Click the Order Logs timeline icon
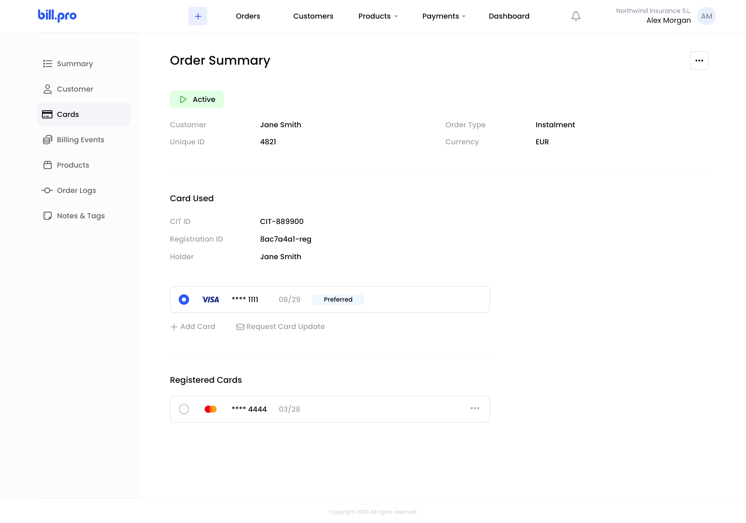This screenshot has width=746, height=523. (x=47, y=190)
